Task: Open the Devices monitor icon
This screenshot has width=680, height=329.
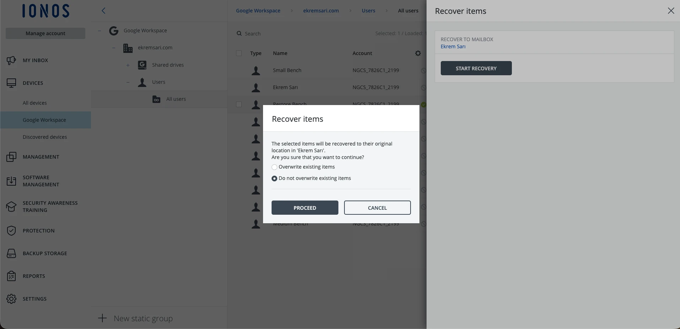Action: (11, 83)
